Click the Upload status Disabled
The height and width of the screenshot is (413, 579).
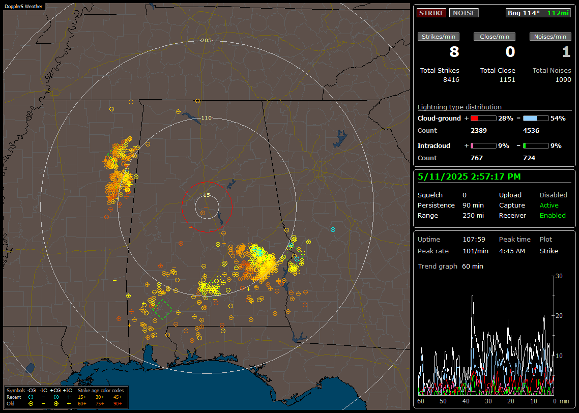(x=553, y=195)
